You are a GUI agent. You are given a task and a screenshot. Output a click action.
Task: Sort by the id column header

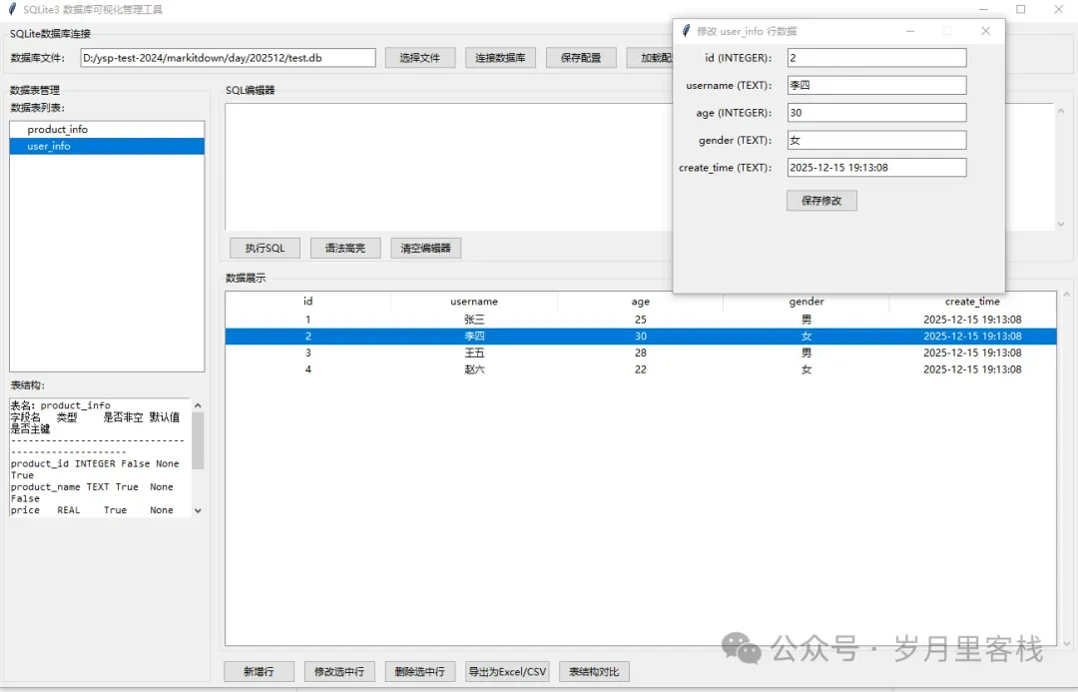[x=308, y=302]
